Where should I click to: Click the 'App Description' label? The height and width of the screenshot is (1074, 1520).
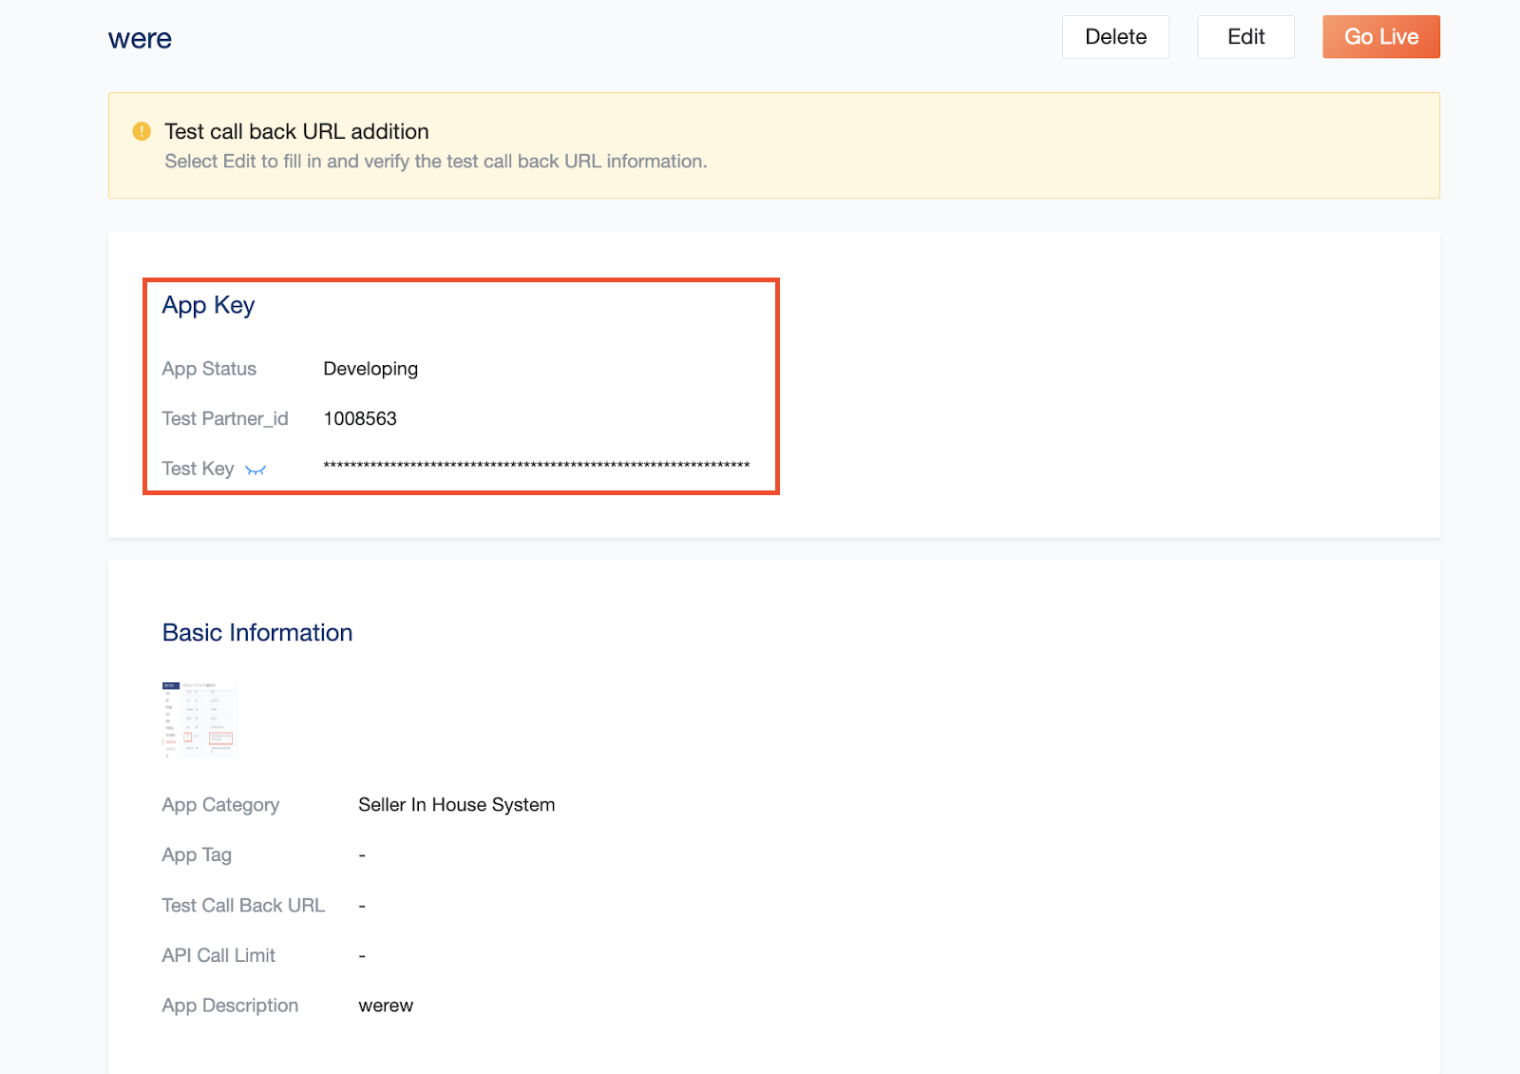tap(230, 1006)
